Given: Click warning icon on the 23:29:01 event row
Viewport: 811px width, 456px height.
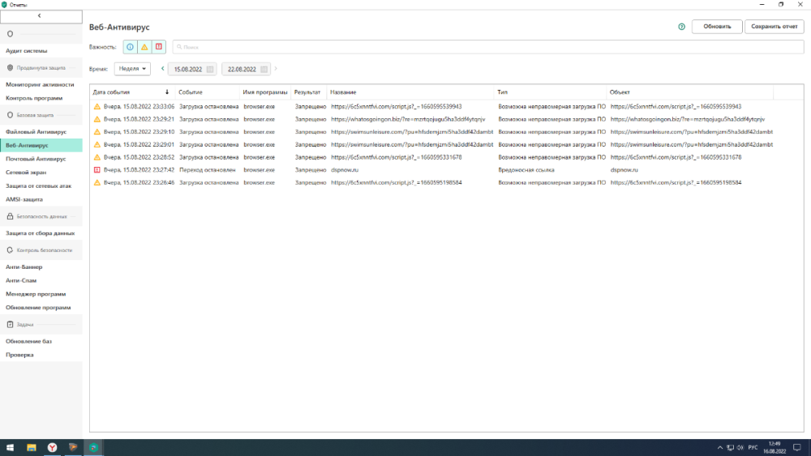Looking at the screenshot, I should coord(97,145).
